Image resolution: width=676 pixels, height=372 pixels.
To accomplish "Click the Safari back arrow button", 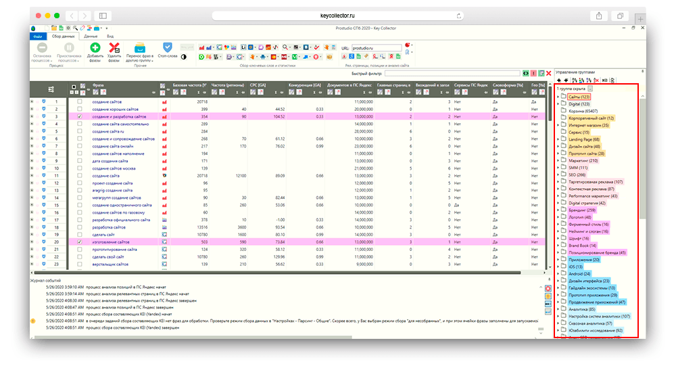I will (72, 16).
